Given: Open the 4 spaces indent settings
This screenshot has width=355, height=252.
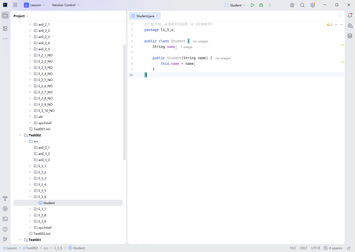Looking at the screenshot, I should (333, 248).
